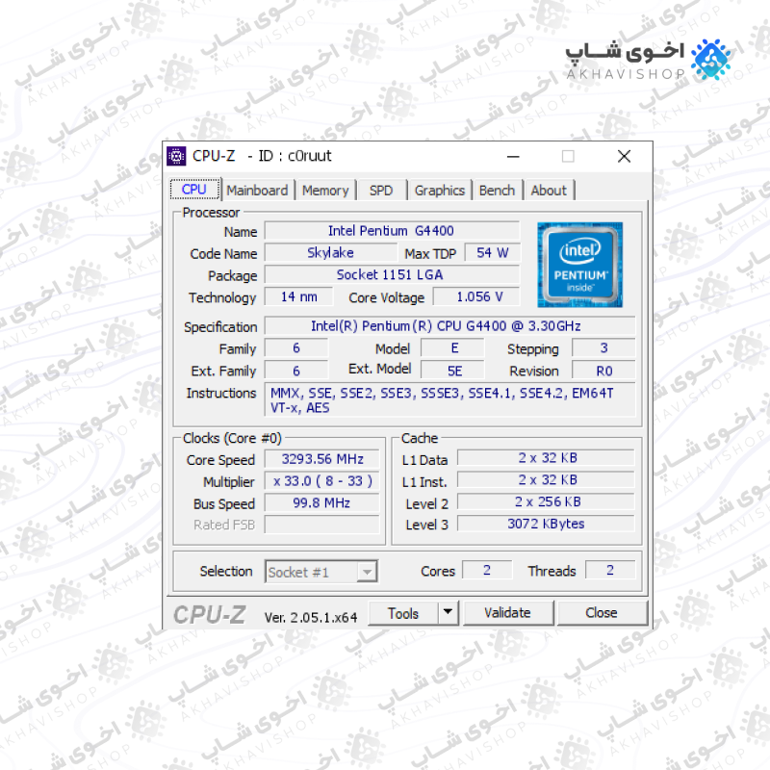Click the version text Ver. 2.05.1.x64
The image size is (770, 770).
pos(311,617)
